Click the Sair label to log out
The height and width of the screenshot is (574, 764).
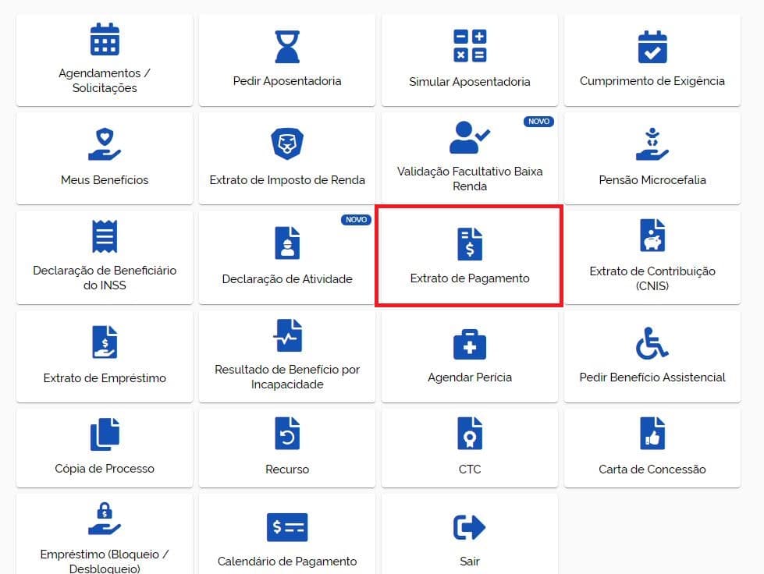[470, 562]
